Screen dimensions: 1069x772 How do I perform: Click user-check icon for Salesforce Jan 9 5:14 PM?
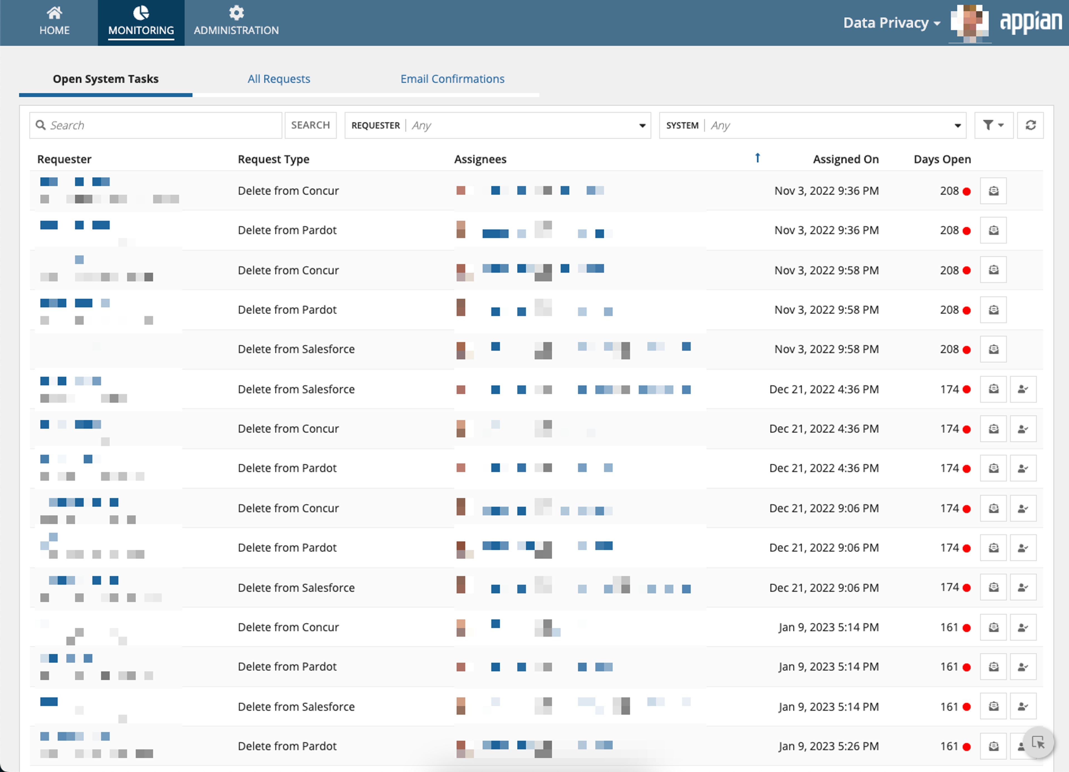click(1023, 707)
